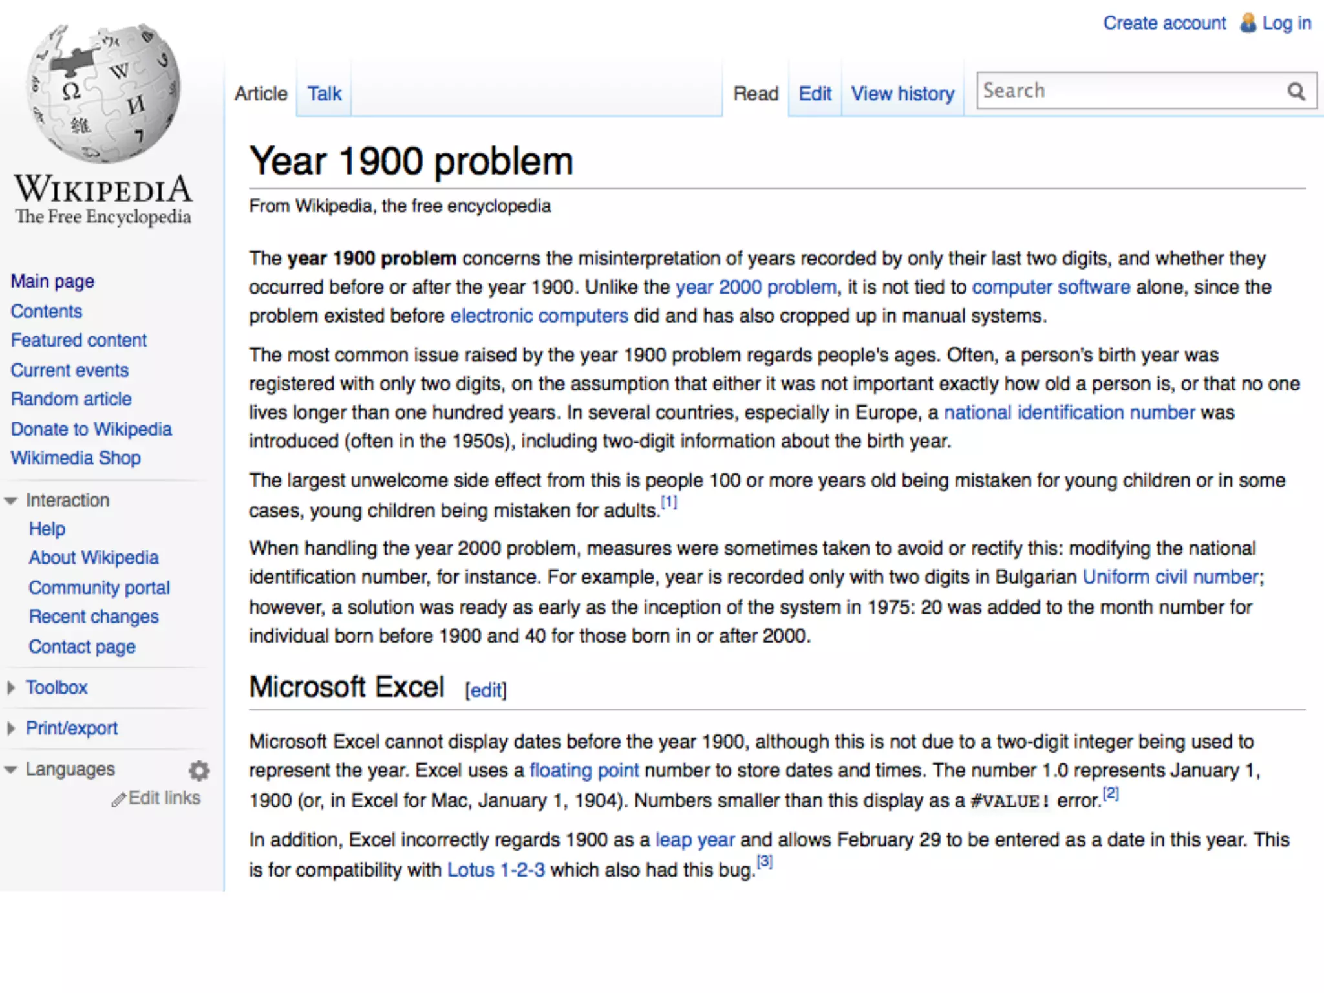The height and width of the screenshot is (993, 1324).
Task: Open the View history tab
Action: tap(902, 94)
